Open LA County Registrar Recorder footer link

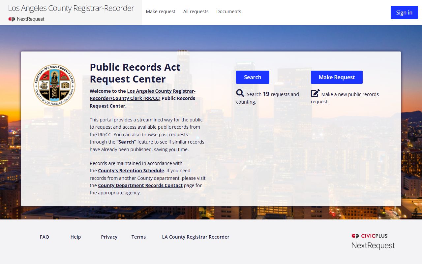click(x=196, y=237)
